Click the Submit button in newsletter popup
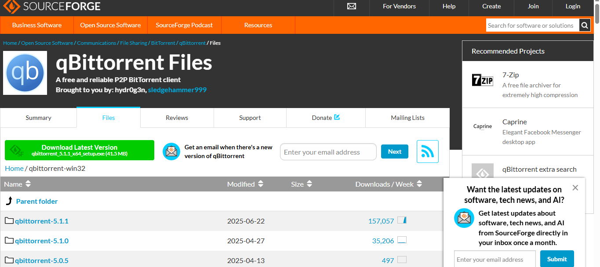The height and width of the screenshot is (267, 600). (x=557, y=259)
